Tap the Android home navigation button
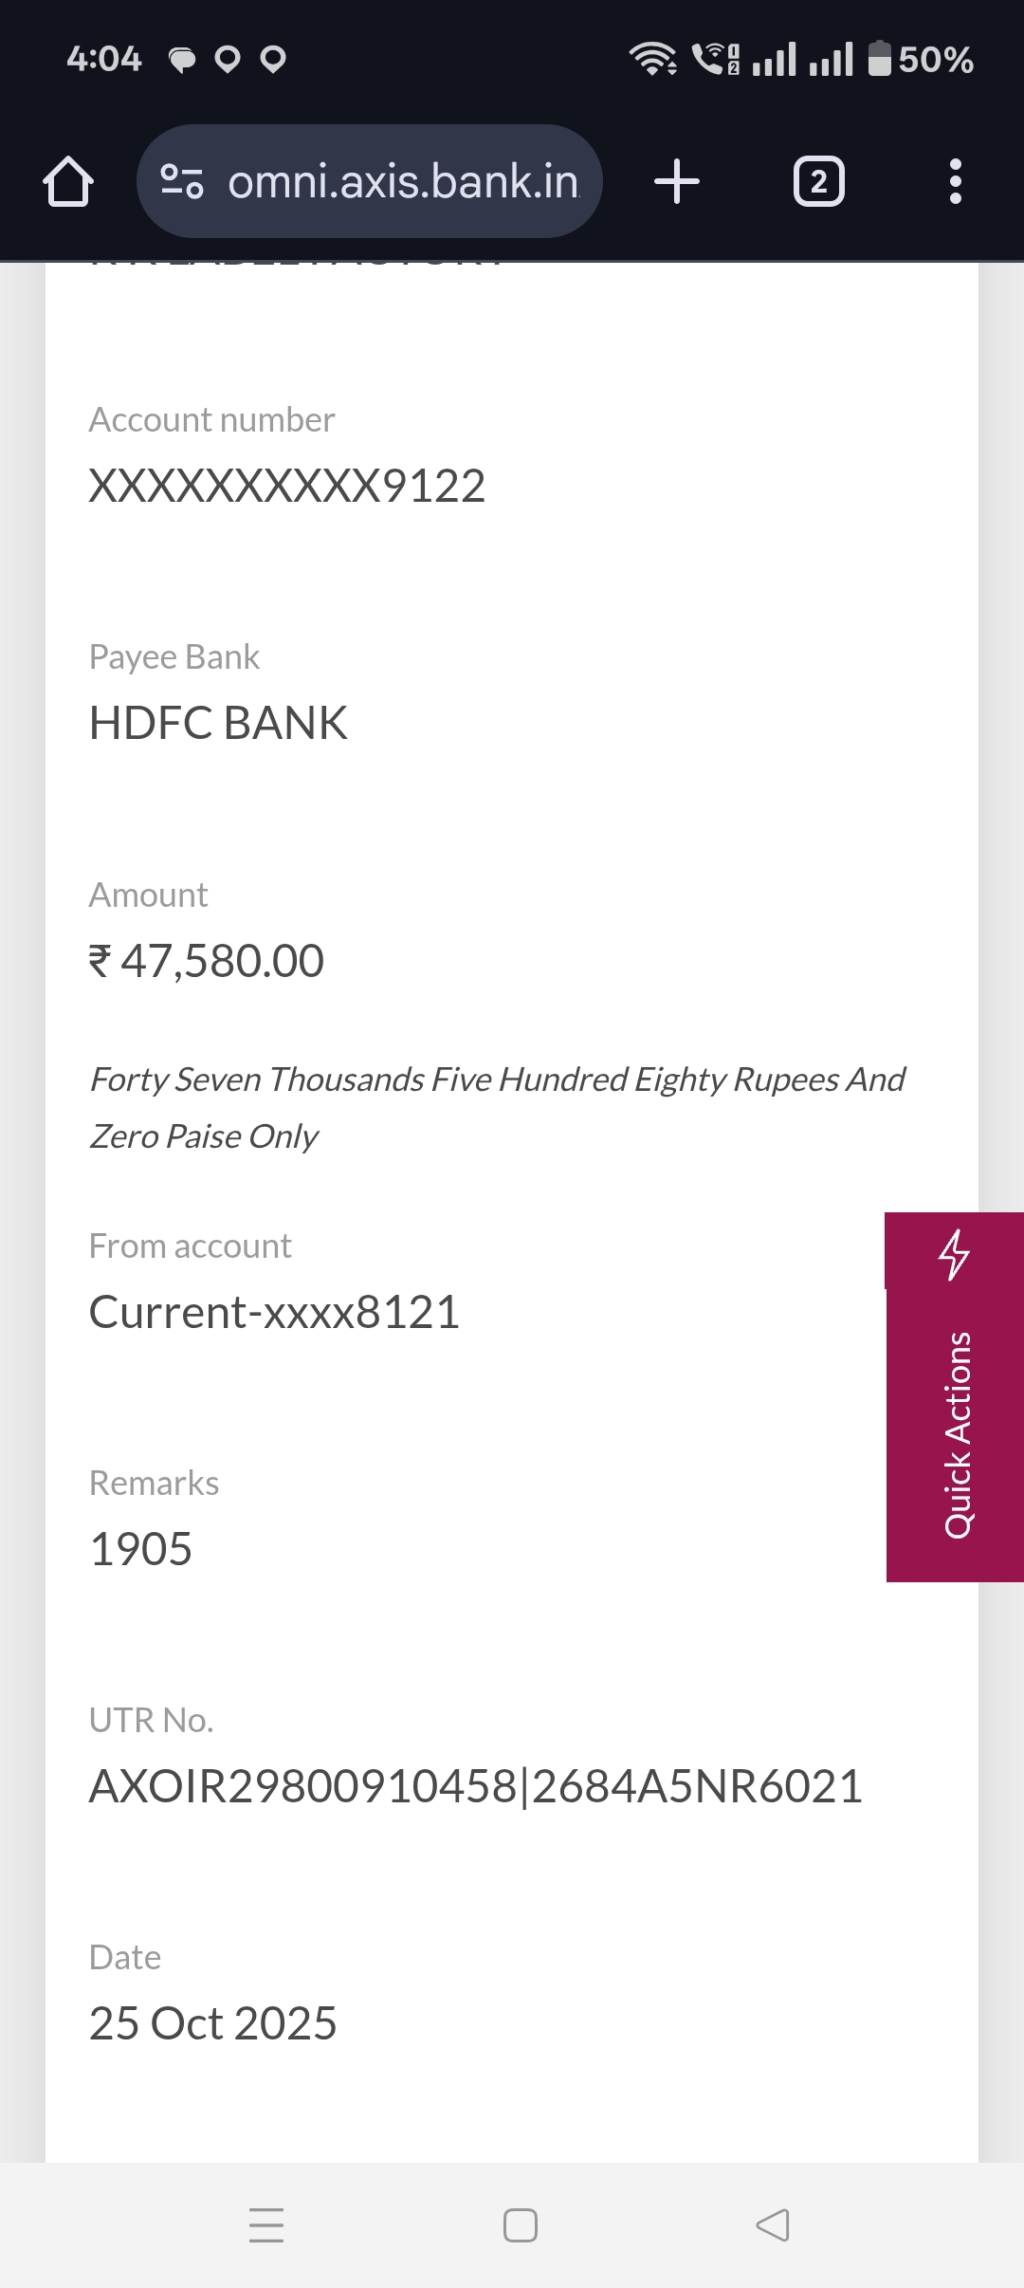This screenshot has height=2288, width=1024. click(521, 2225)
